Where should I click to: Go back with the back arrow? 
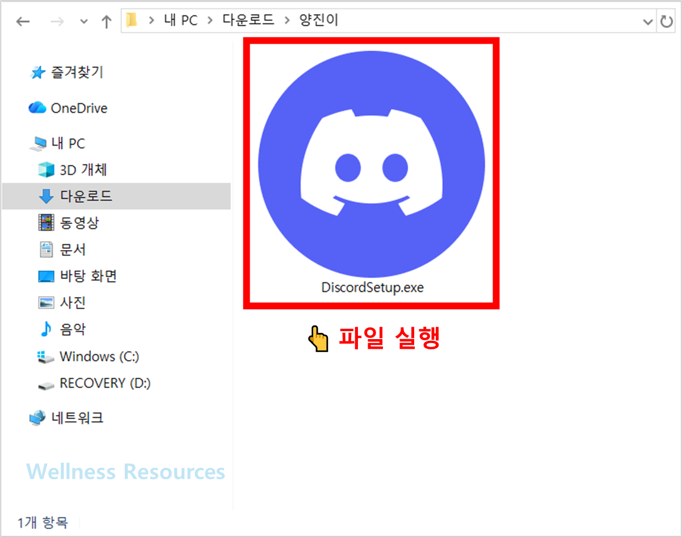[23, 22]
